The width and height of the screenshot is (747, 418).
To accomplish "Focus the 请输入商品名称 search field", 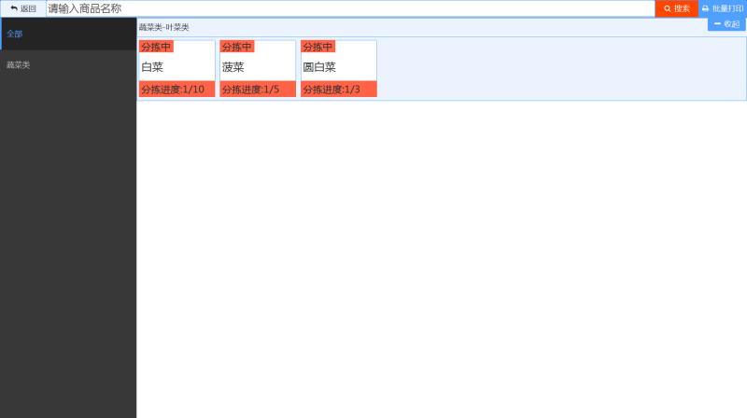I will click(x=350, y=8).
